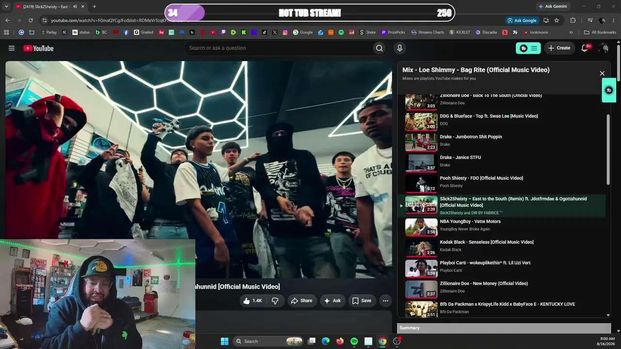Reload the current page
This screenshot has width=621, height=349.
31,20
